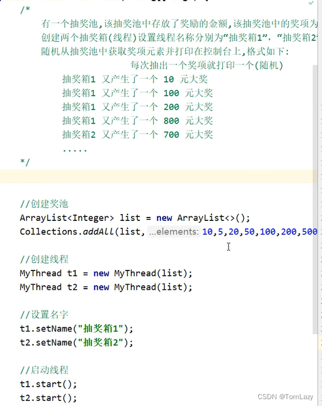Click sample output line with '100 元大奖'
This screenshot has height=406, width=322.
pyautogui.click(x=137, y=93)
